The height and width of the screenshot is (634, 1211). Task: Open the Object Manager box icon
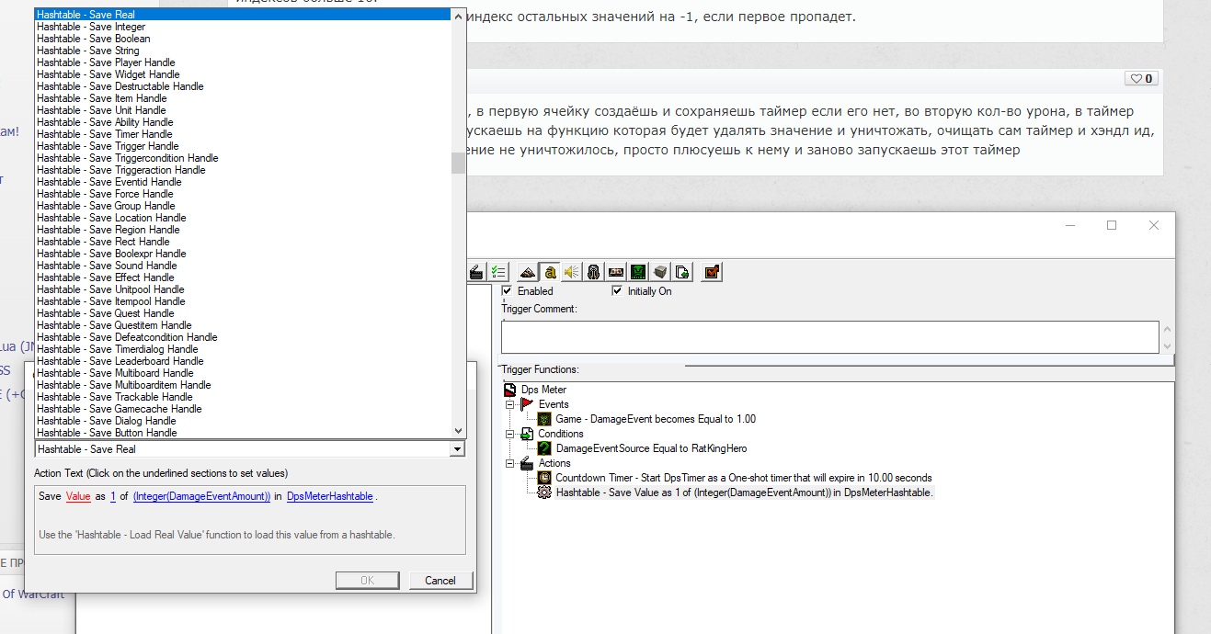pos(659,271)
